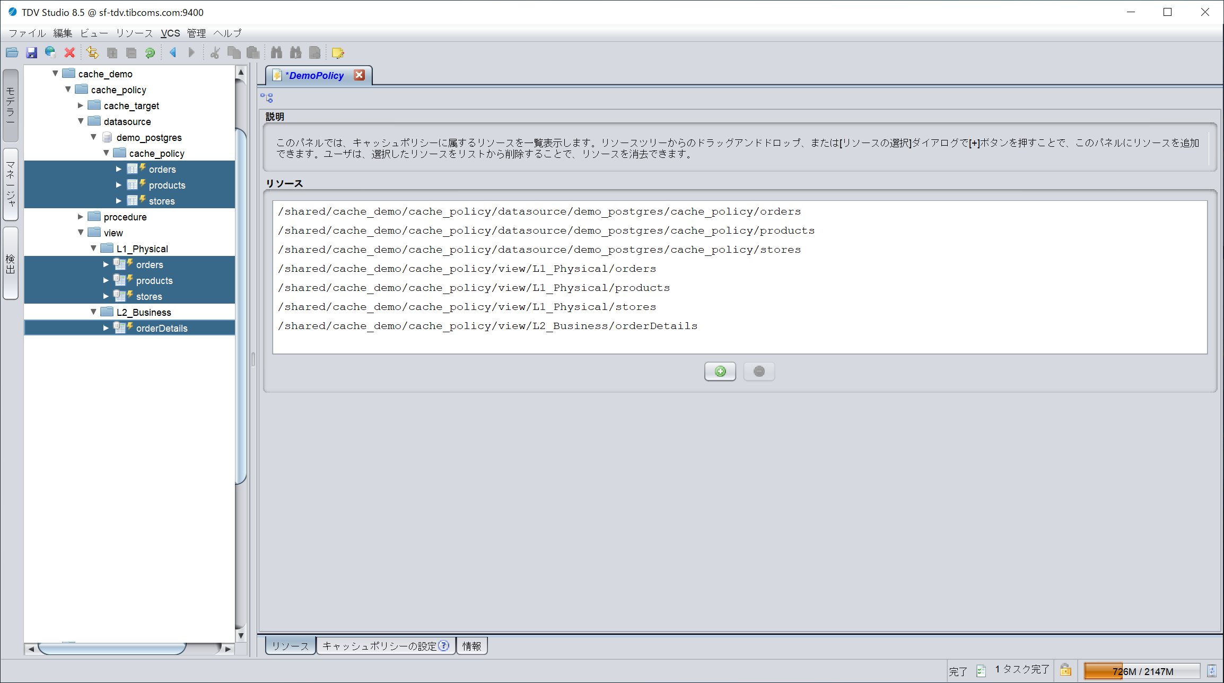Image resolution: width=1224 pixels, height=683 pixels.
Task: Collapse the view folder
Action: [x=81, y=233]
